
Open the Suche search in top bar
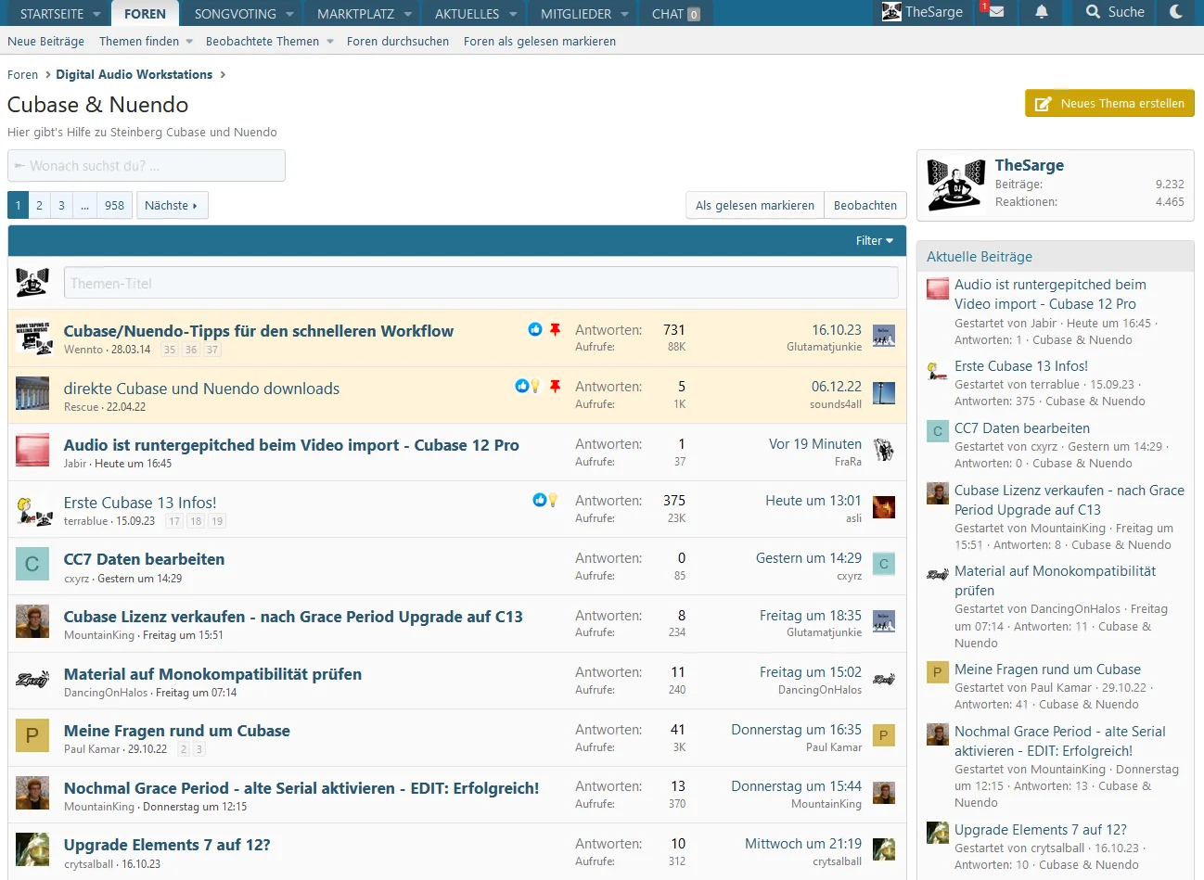coord(1114,12)
